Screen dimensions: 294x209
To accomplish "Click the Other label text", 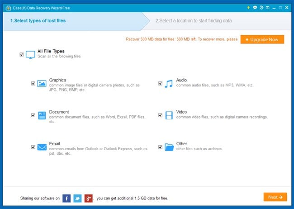I will click(182, 144).
